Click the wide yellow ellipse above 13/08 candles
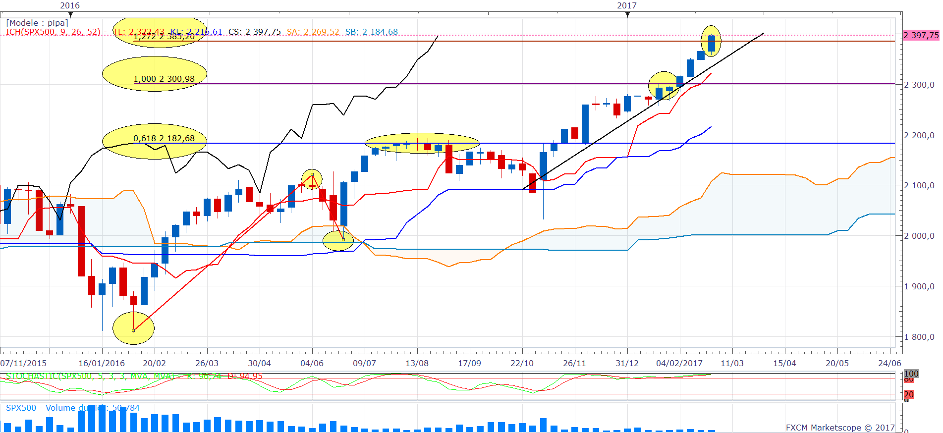Screen dimensions: 943x433 [x=422, y=143]
